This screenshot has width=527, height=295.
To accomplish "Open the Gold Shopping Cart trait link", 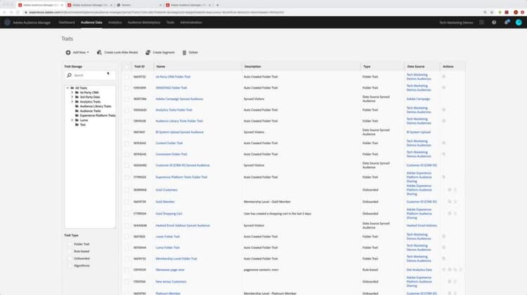I will pyautogui.click(x=169, y=214).
